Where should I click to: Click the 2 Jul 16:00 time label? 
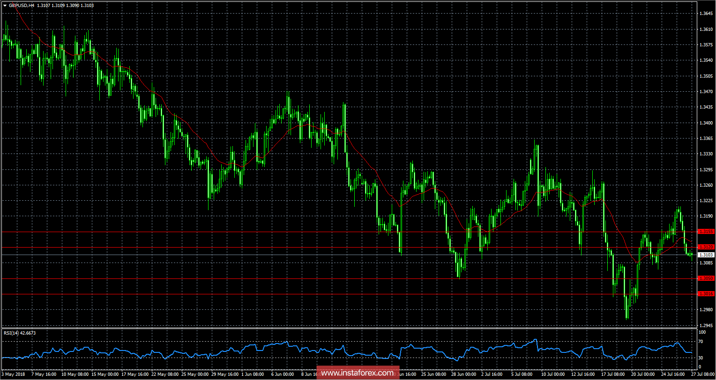[493, 374]
